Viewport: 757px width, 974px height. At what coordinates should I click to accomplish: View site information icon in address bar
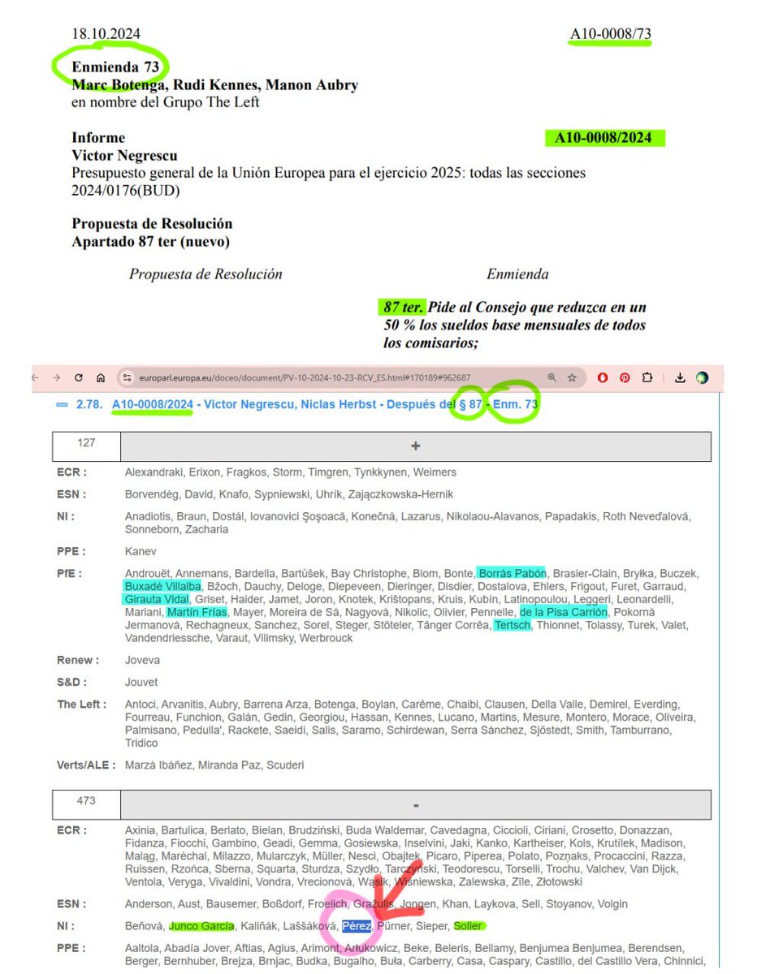click(126, 377)
